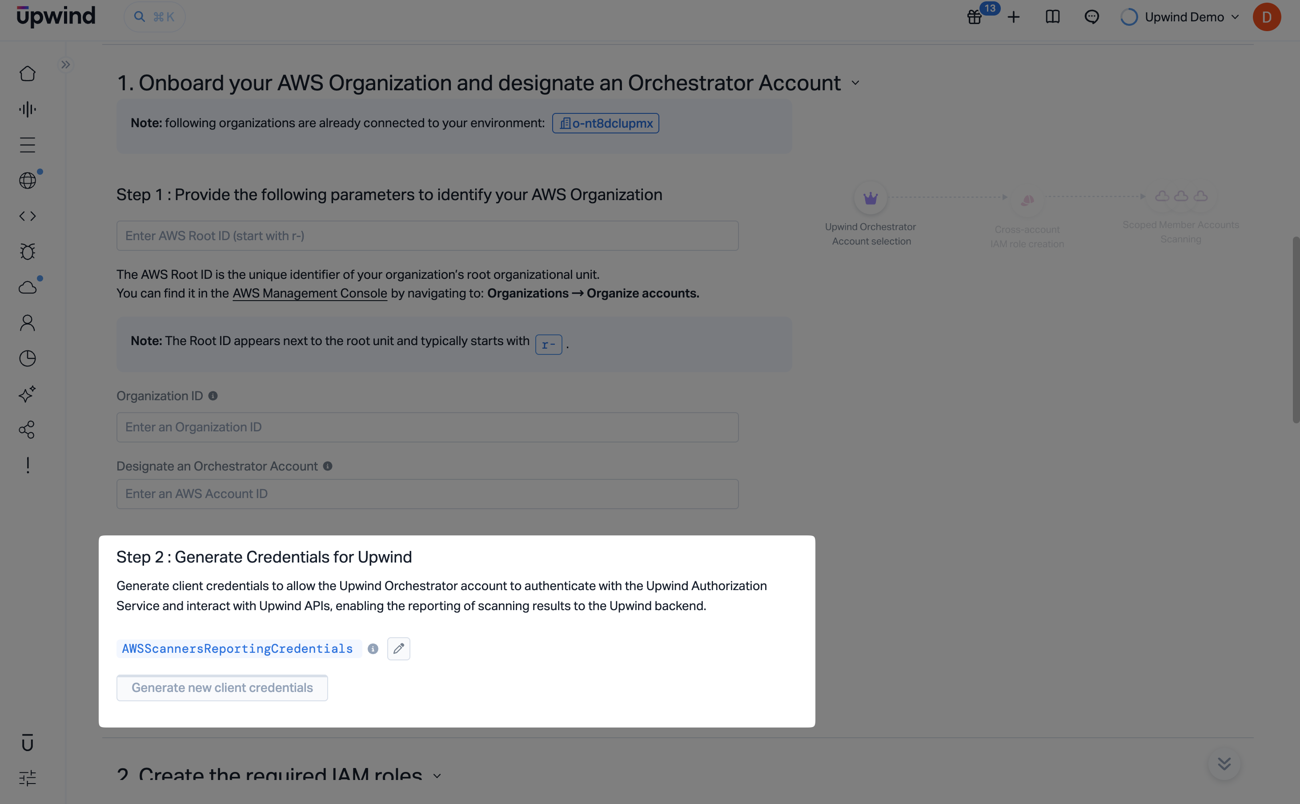Open the gift what's new icon

[975, 17]
